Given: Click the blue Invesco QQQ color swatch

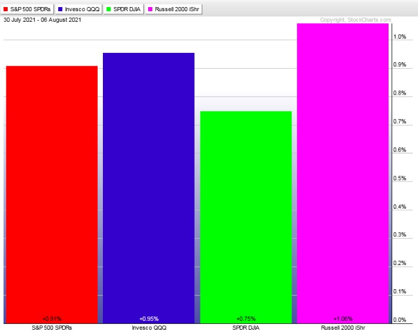Looking at the screenshot, I should [60, 9].
